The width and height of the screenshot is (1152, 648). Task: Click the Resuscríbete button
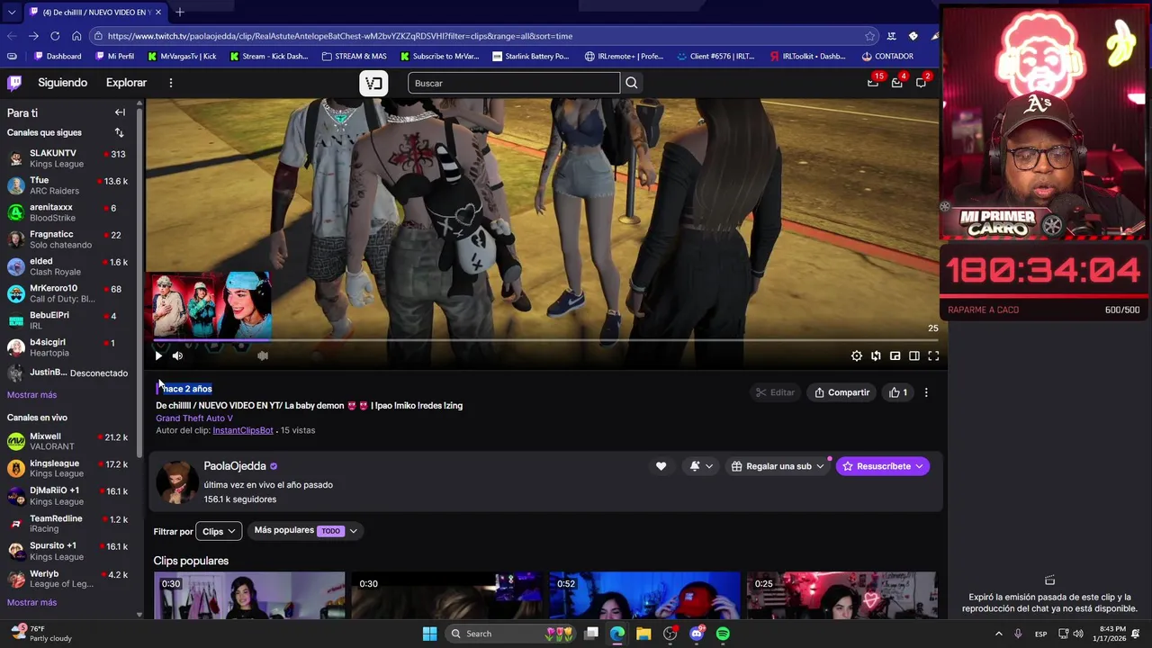[883, 466]
